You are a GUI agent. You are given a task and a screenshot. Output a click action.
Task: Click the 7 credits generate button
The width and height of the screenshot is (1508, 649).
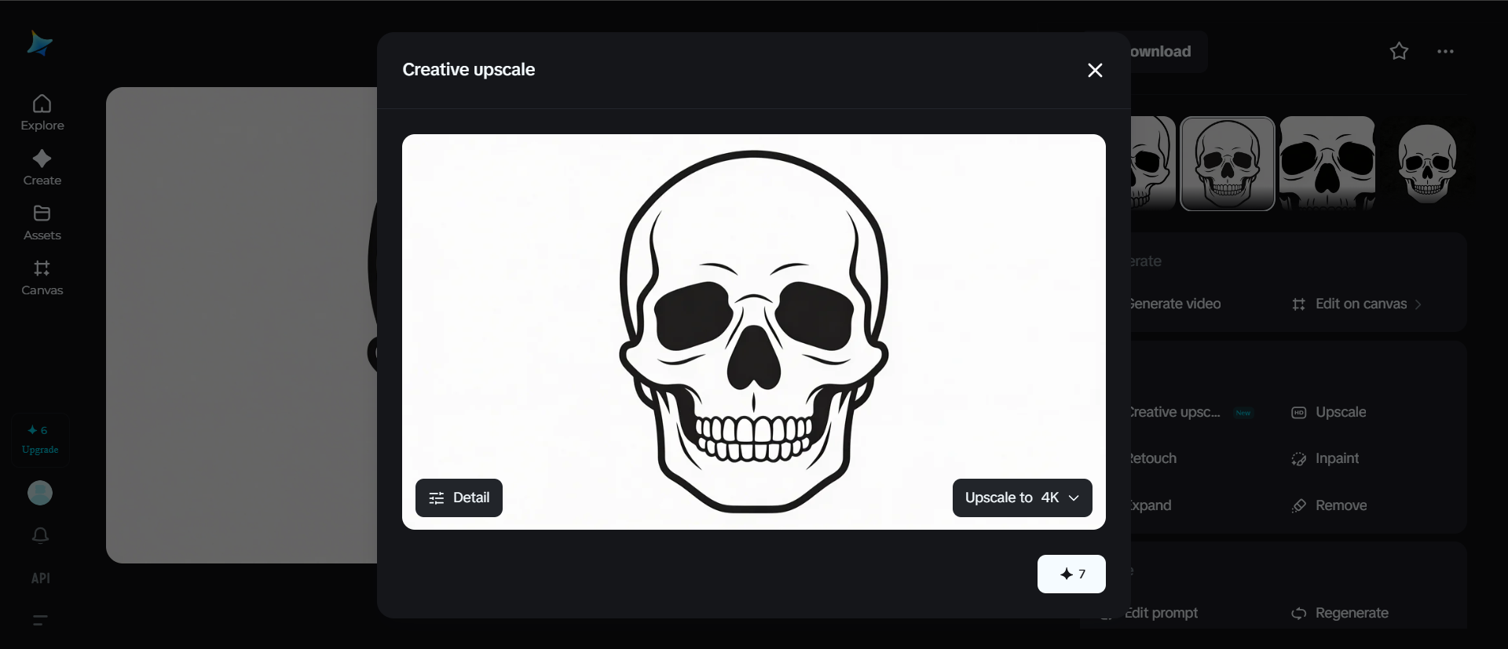click(1071, 574)
